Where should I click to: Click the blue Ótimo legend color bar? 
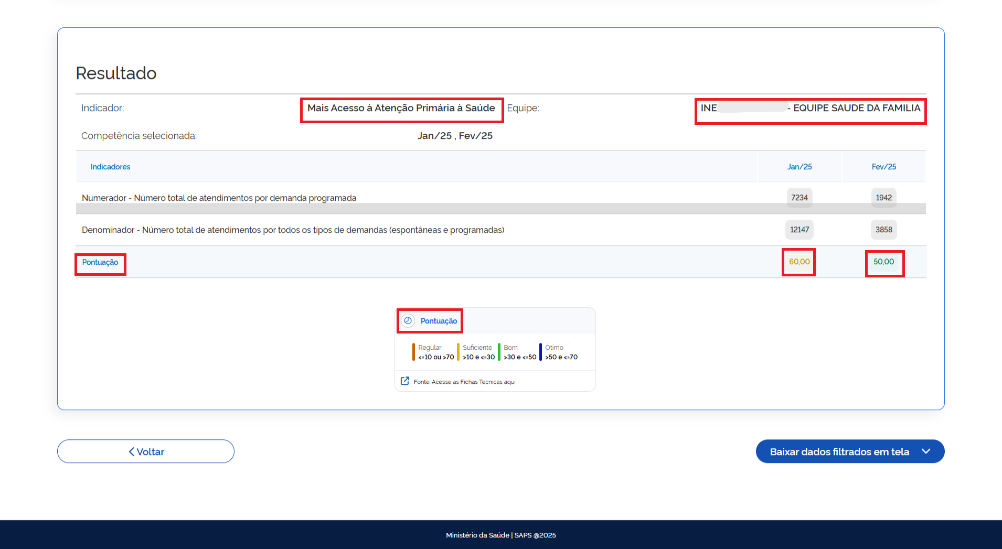540,352
